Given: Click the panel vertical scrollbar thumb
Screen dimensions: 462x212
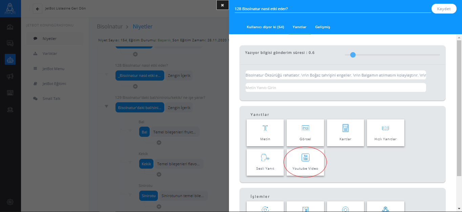Looking at the screenshot, I should tap(459, 108).
